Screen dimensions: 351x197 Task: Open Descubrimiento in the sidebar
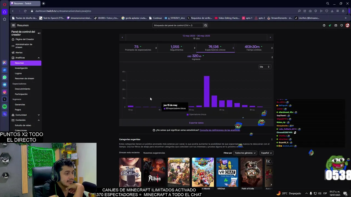pyautogui.click(x=22, y=89)
